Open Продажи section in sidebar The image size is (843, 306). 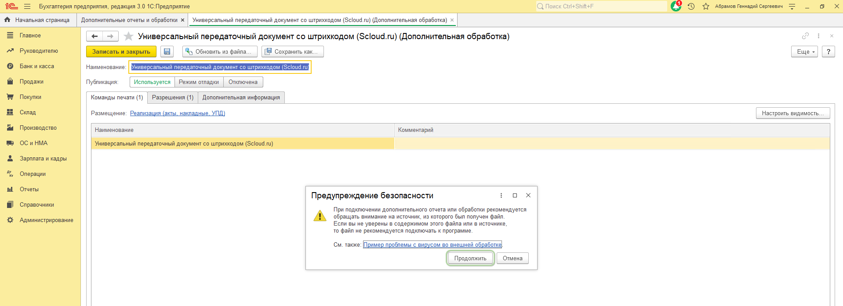[x=40, y=82]
